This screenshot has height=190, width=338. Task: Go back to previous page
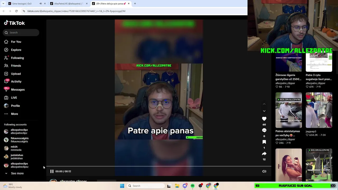pos(4,11)
